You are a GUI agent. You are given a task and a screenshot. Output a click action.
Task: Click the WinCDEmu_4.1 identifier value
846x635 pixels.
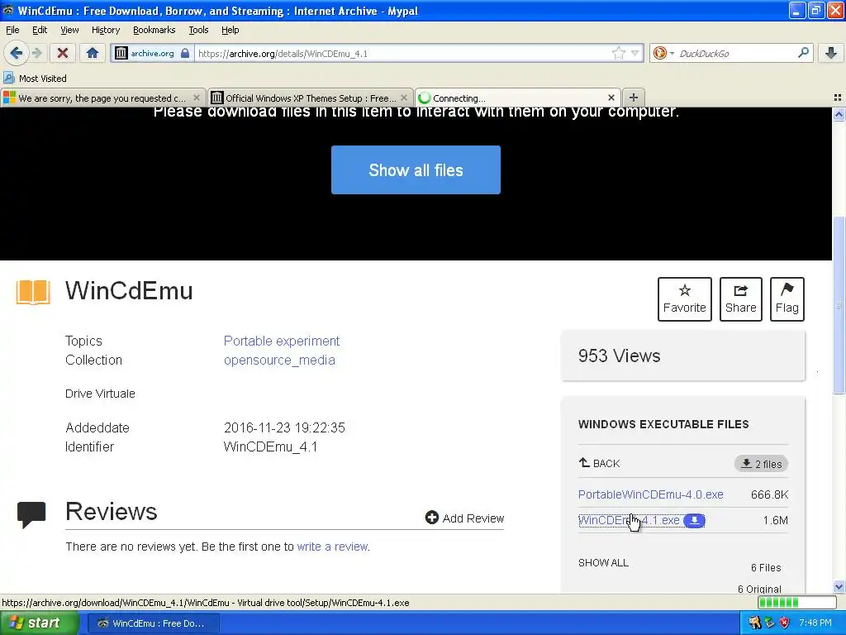click(x=270, y=447)
